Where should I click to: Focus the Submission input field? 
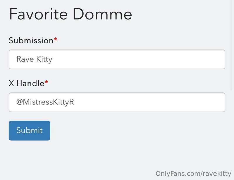(x=117, y=59)
